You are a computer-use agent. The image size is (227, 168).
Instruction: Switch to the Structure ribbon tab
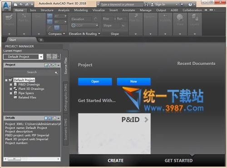tap(47, 10)
